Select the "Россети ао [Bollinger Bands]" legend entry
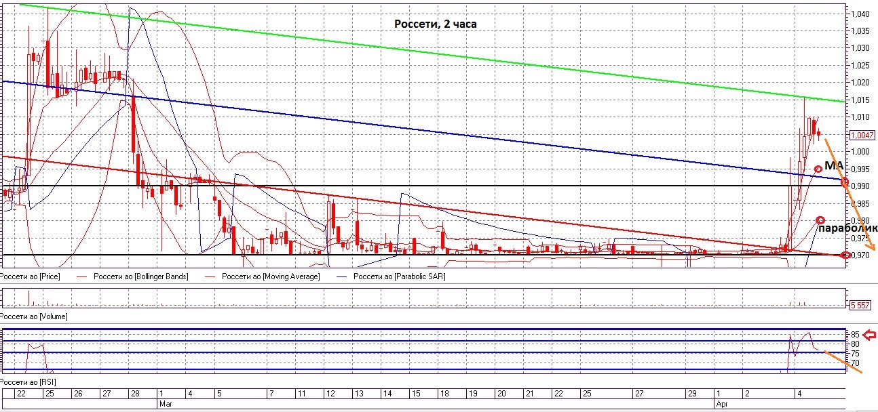878x412 pixels. pyautogui.click(x=141, y=276)
